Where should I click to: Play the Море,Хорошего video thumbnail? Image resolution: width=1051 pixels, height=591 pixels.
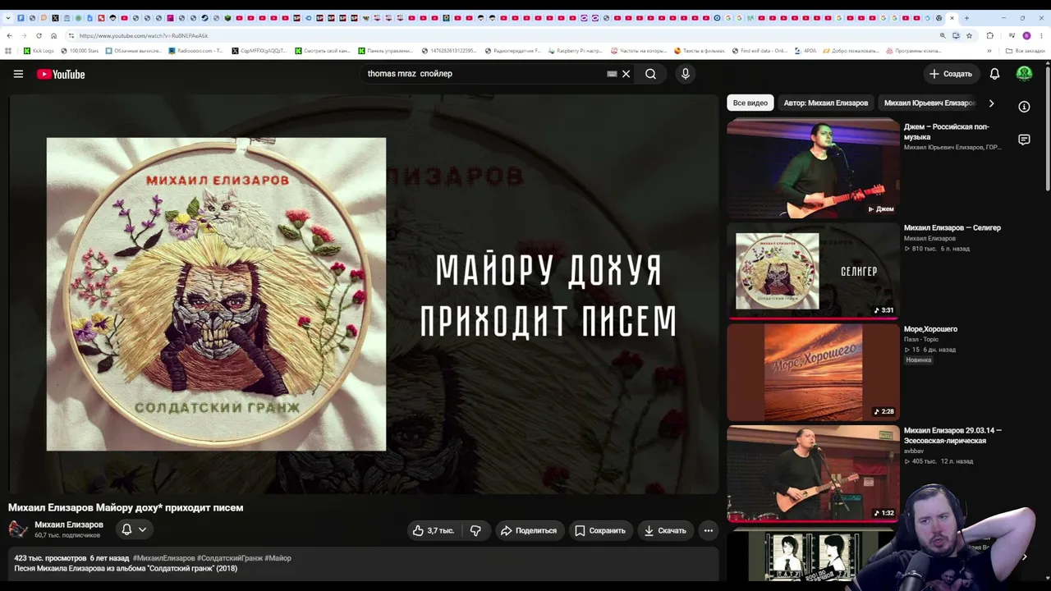tap(813, 372)
